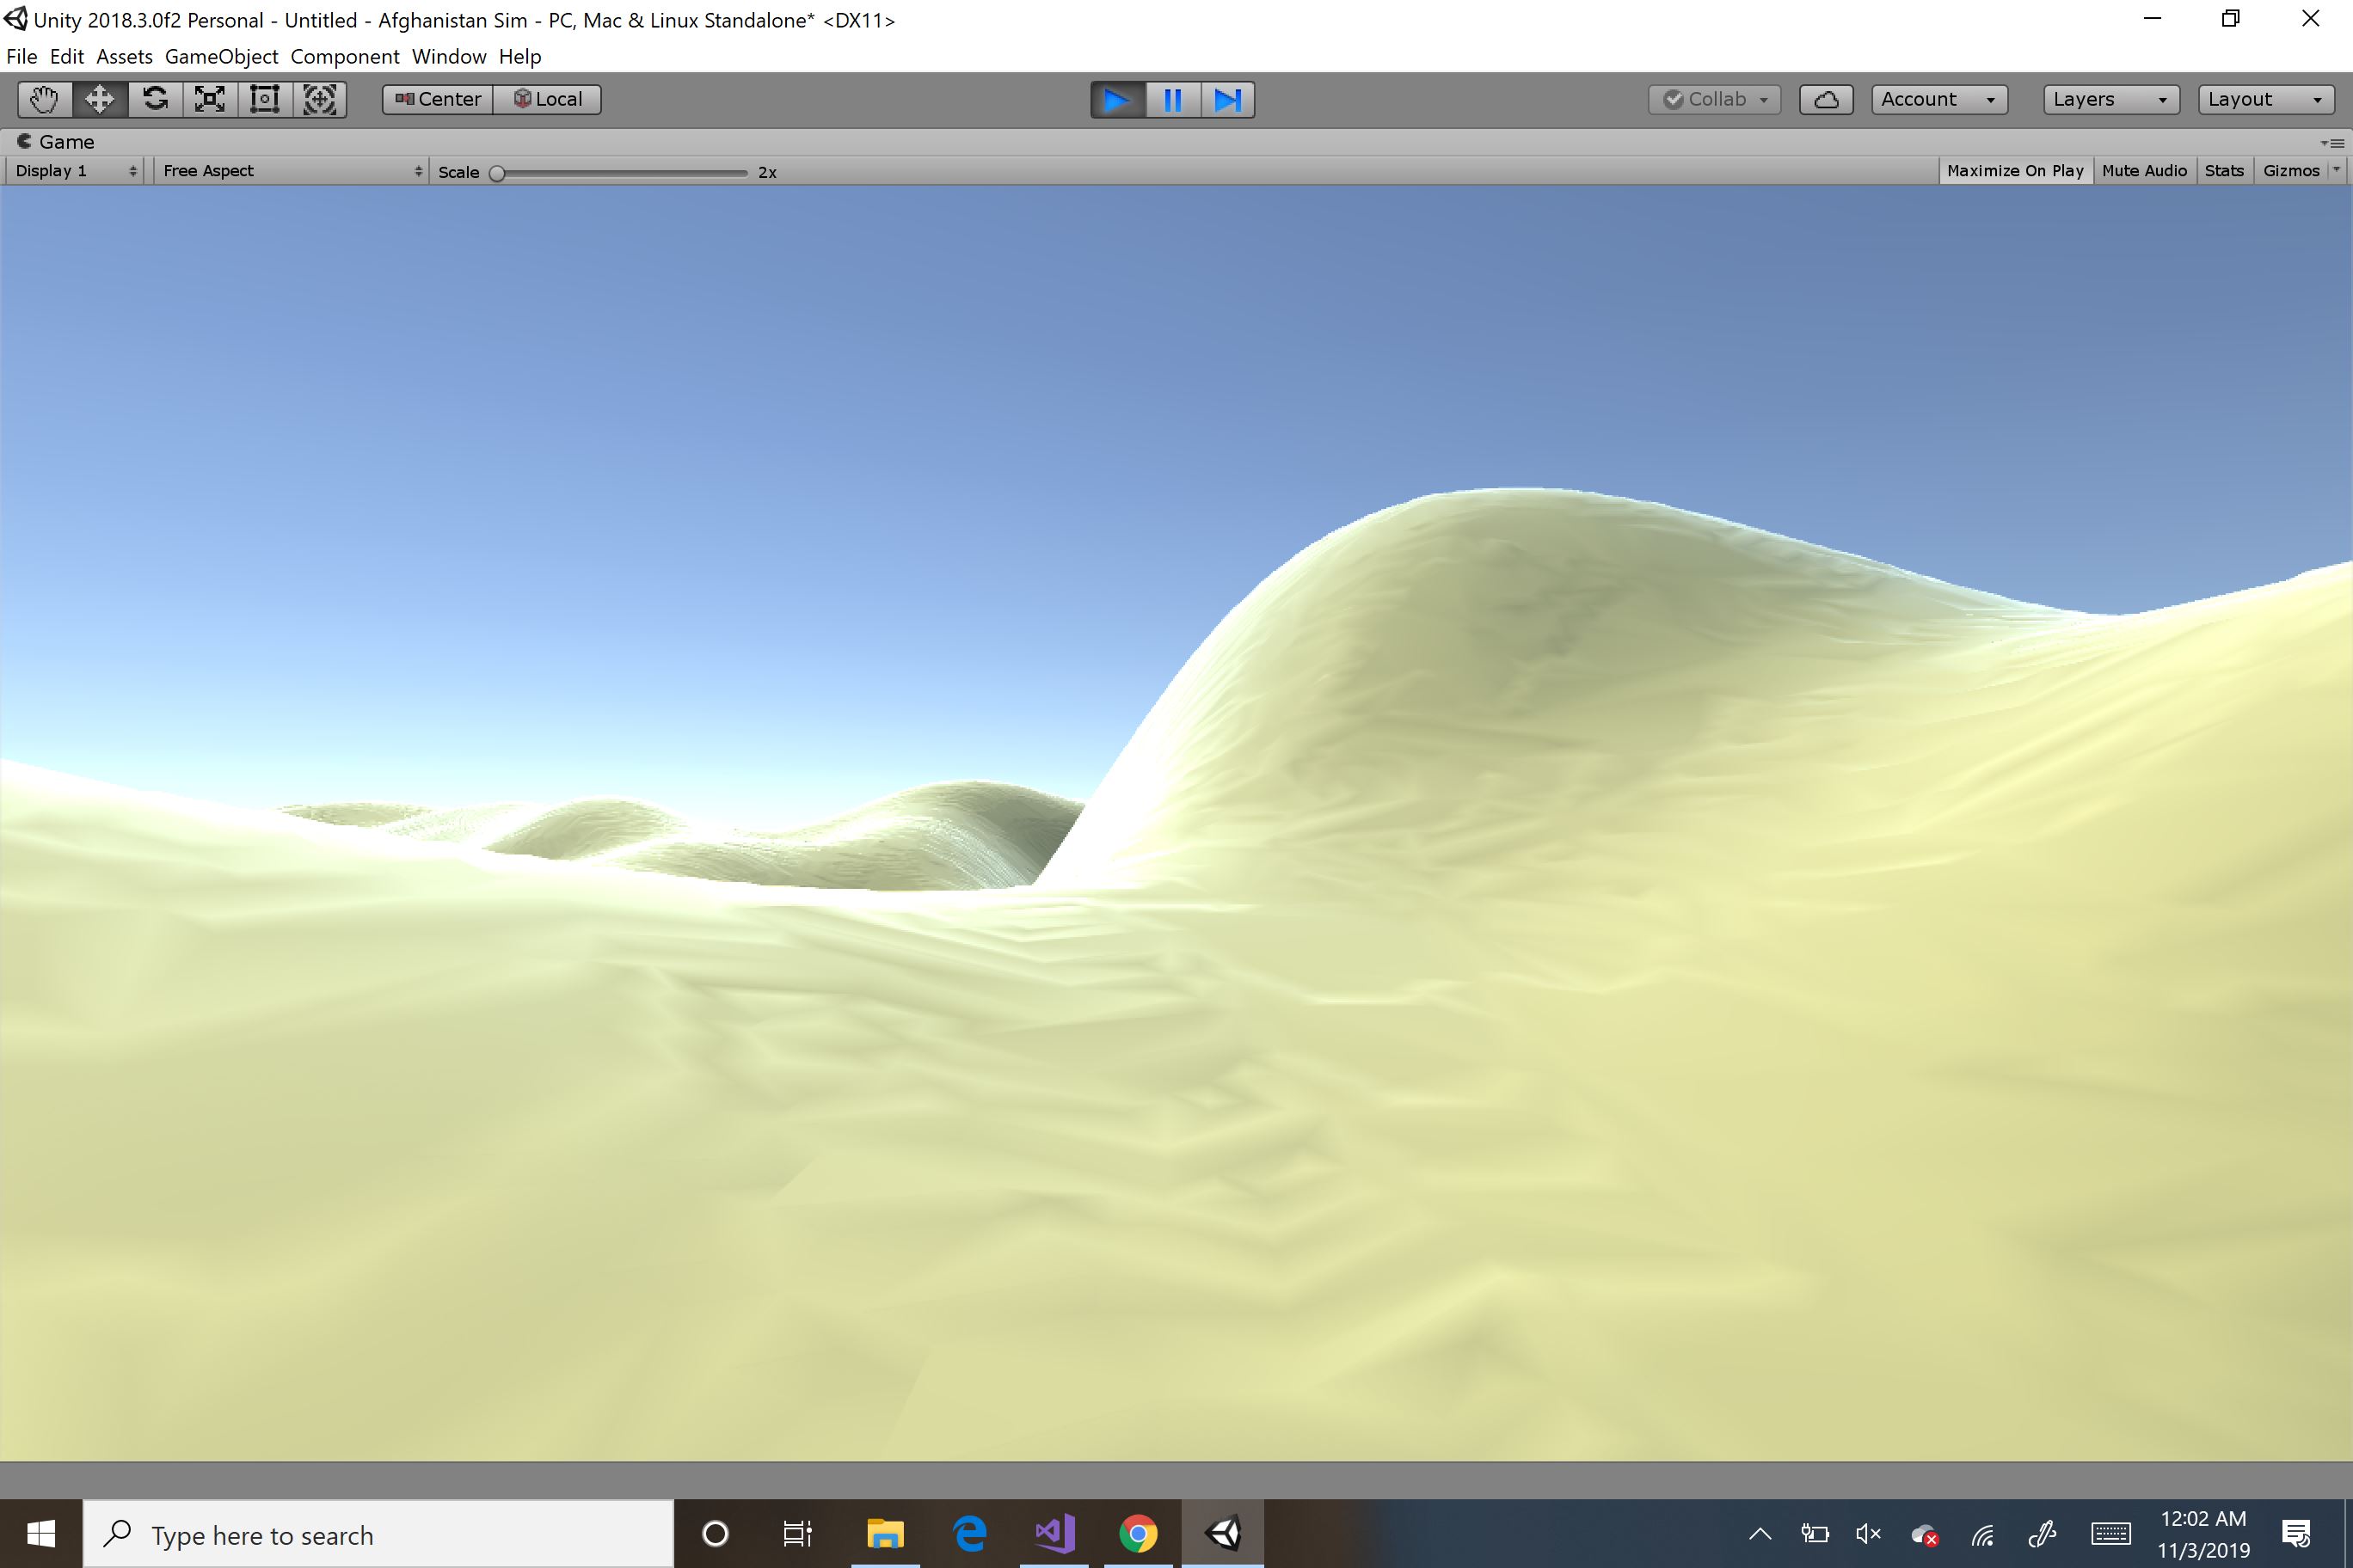Image resolution: width=2353 pixels, height=1568 pixels.
Task: Toggle Mute Audio in the Game view
Action: point(2144,171)
